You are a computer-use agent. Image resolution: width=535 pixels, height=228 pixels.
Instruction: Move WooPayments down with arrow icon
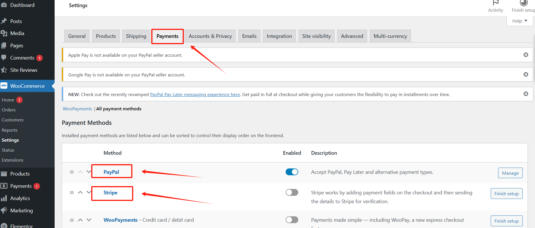click(x=89, y=220)
